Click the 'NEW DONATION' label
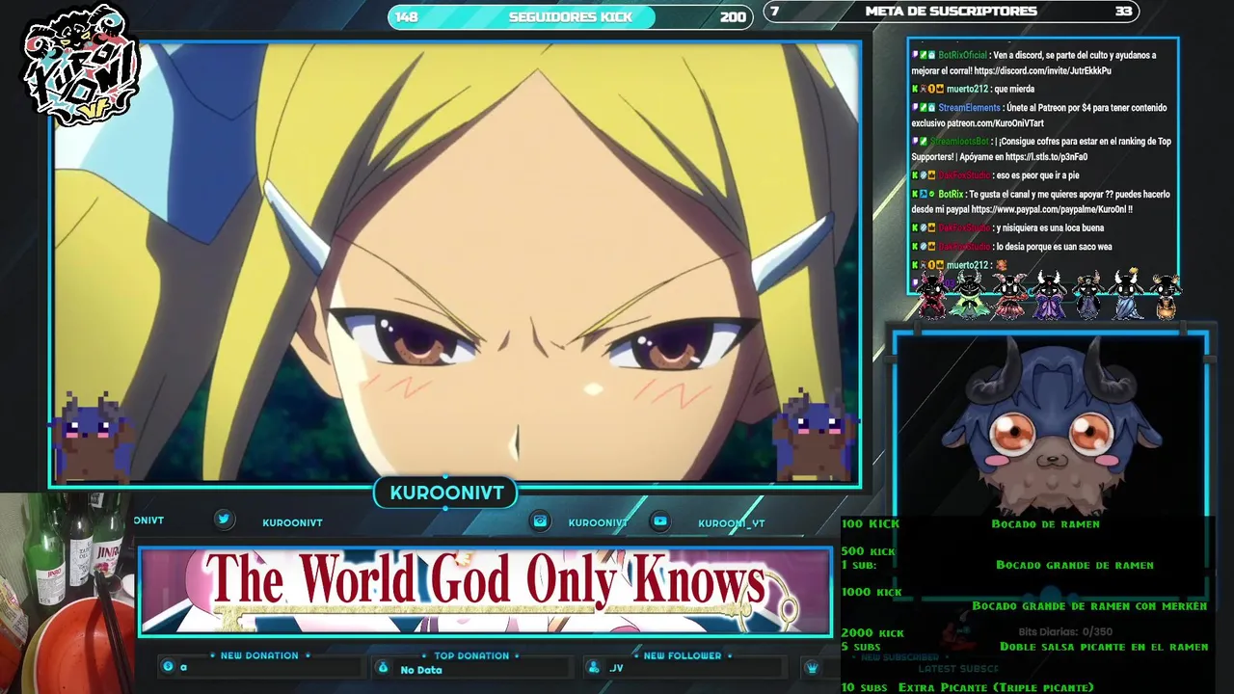Viewport: 1234px width, 694px height. pyautogui.click(x=259, y=655)
